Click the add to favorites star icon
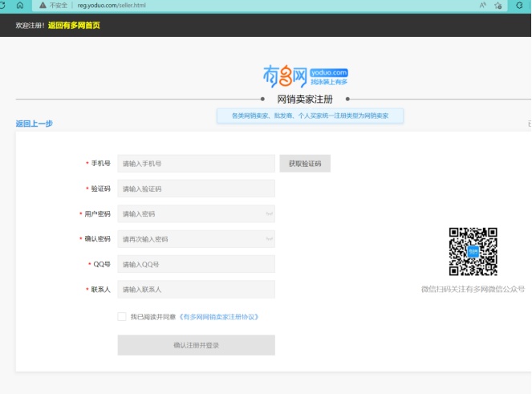Image resolution: width=532 pixels, height=394 pixels. tap(498, 5)
